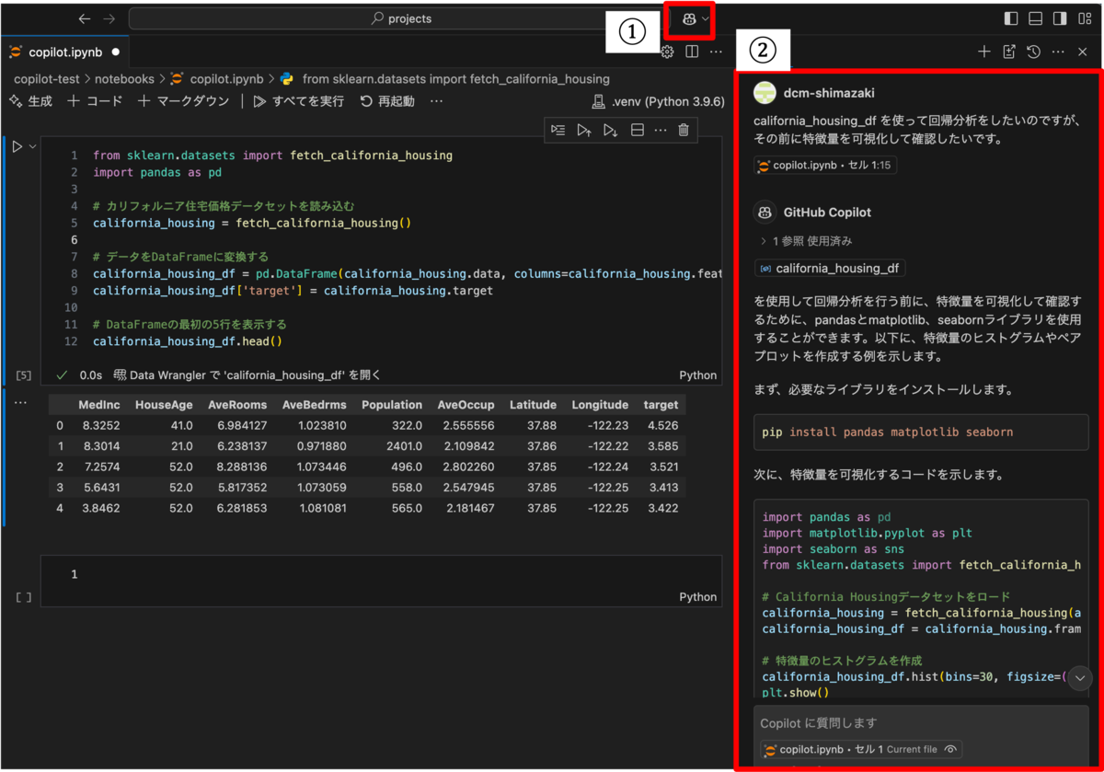The width and height of the screenshot is (1104, 772).
Task: Go forward with the right arrow
Action: tap(109, 18)
